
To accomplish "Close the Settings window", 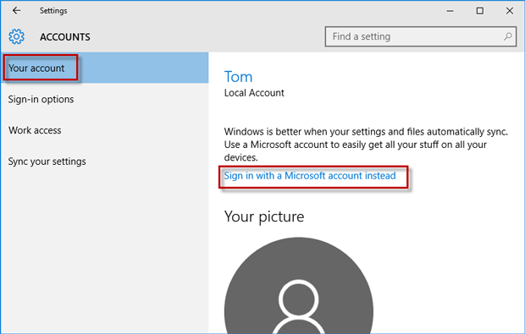I will (x=510, y=11).
